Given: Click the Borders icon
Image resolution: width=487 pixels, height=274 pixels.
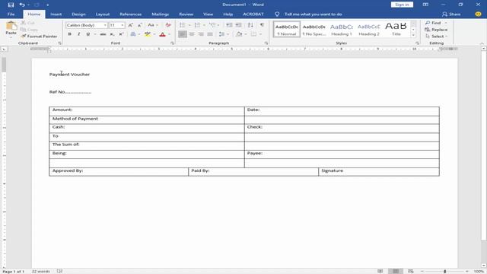Looking at the screenshot, I should (253, 34).
